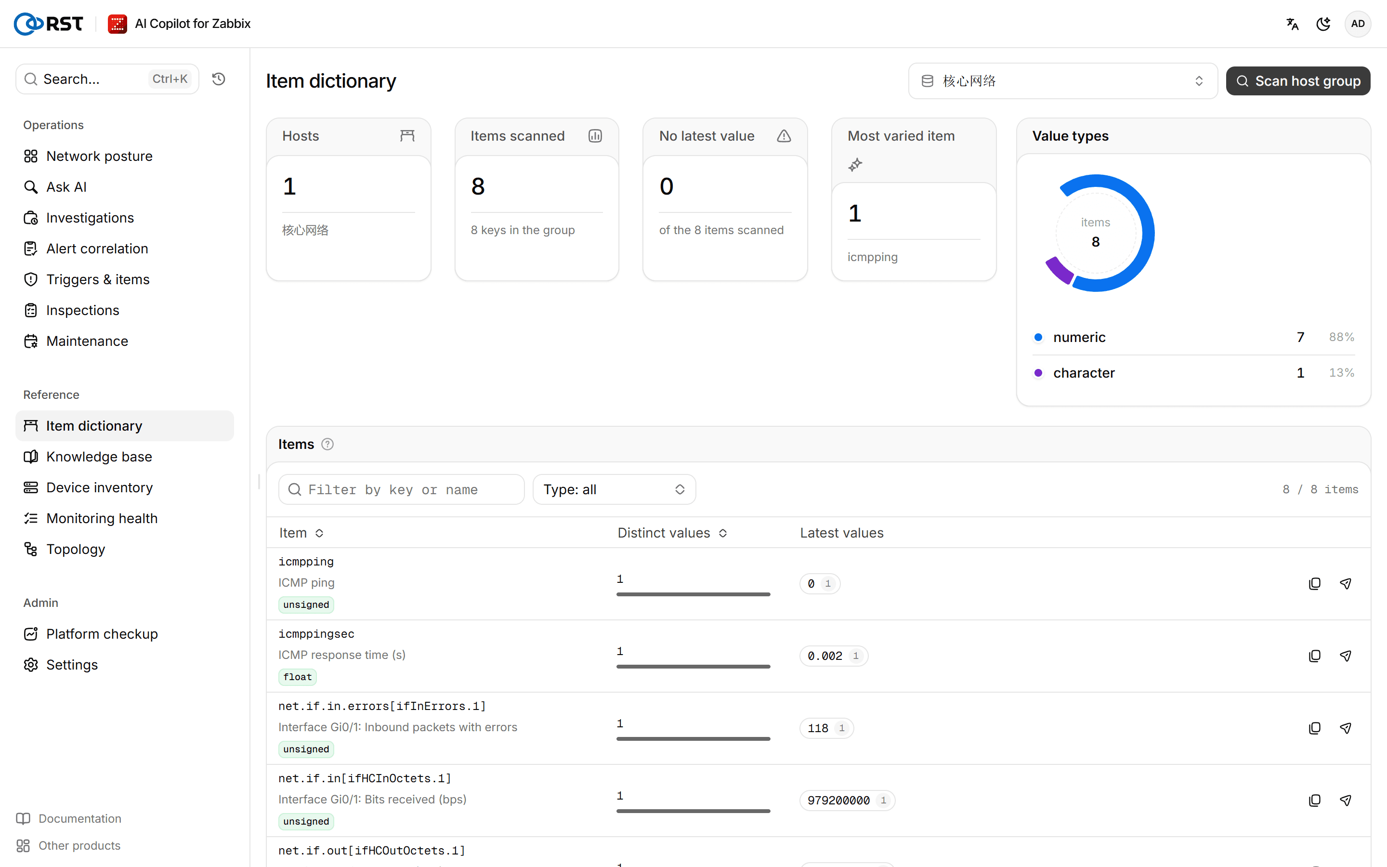Send icmppingsec item with paper plane icon
Viewport: 1387px width, 867px height.
coord(1346,656)
